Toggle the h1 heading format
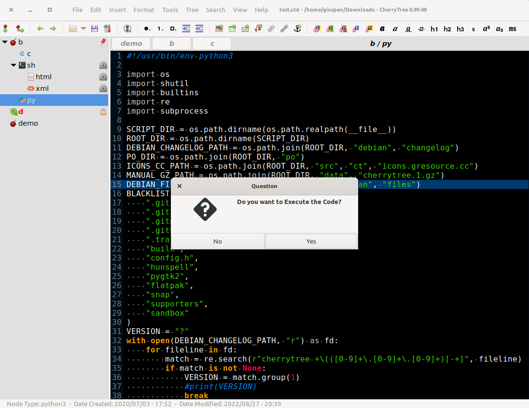The width and height of the screenshot is (529, 408). (x=434, y=29)
